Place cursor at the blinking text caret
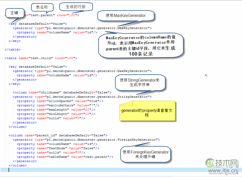Viewport: 242px width, 177px height. click(x=9, y=170)
